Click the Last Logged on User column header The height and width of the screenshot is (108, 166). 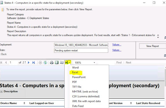[41, 103]
